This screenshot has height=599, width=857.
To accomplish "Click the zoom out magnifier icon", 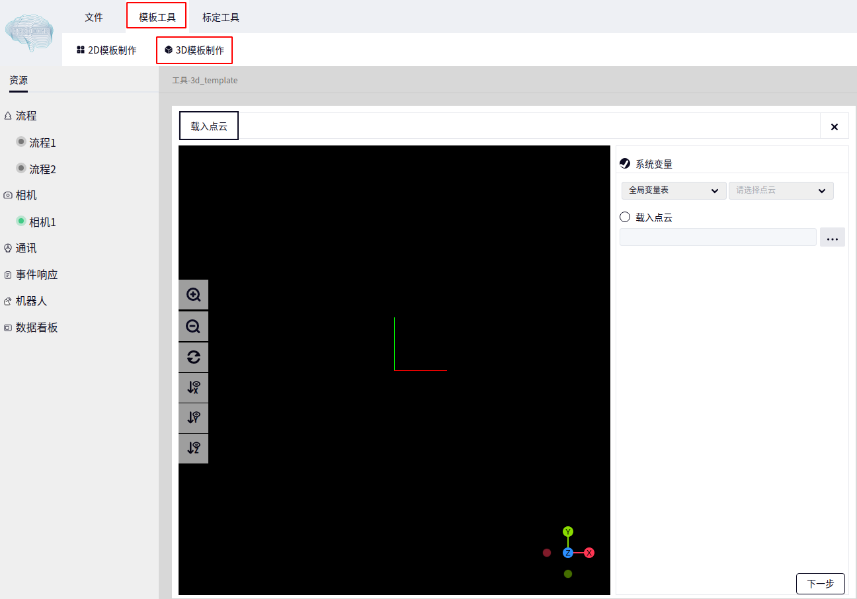I will point(193,326).
